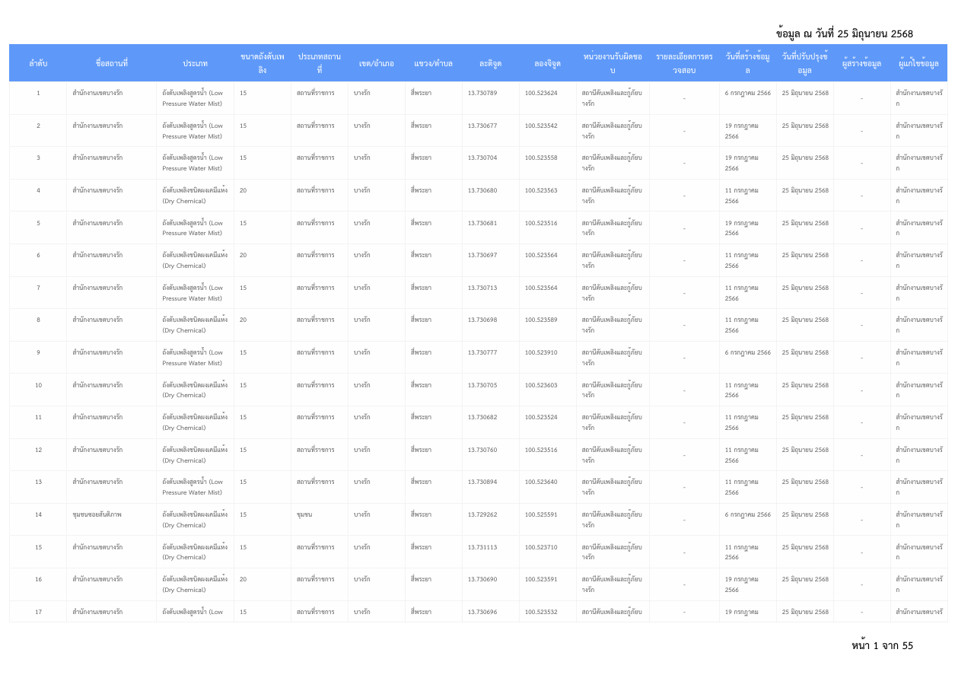This screenshot has height=678, width=955.
Task: Click tank size 20 in row 16
Action: pos(244,579)
